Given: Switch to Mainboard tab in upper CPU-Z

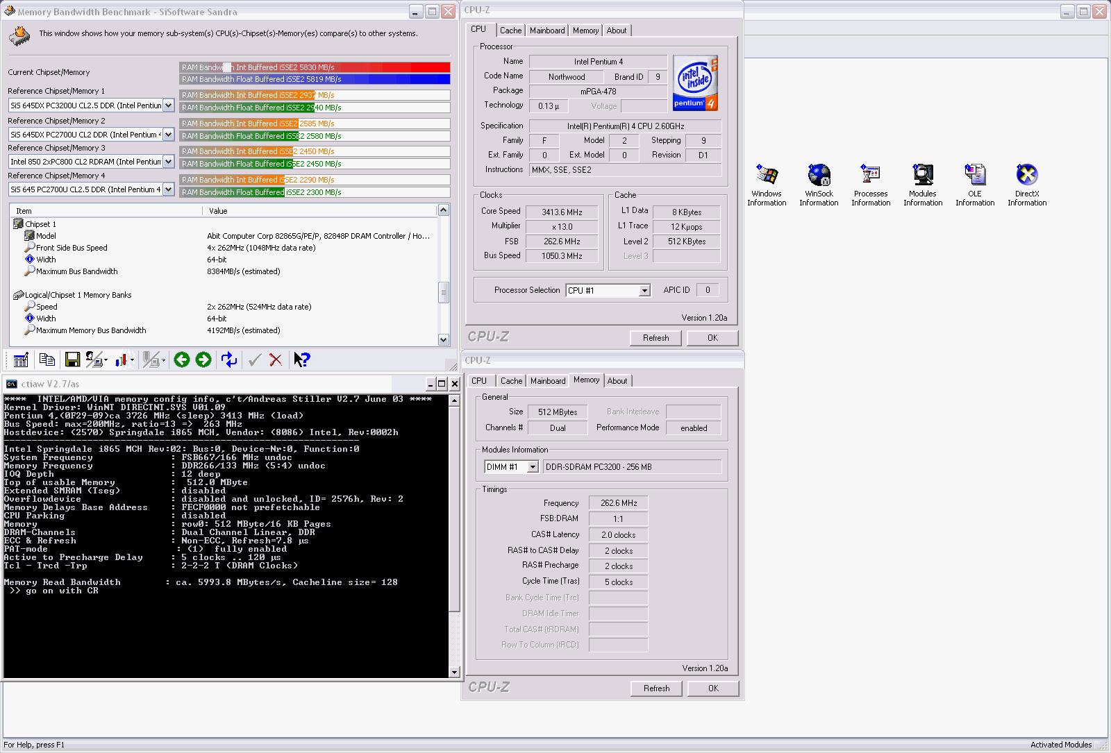Looking at the screenshot, I should pos(547,31).
